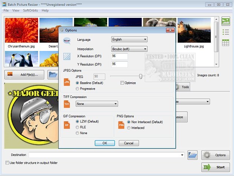Select the Lighthouse.jpg thumbnail
The height and width of the screenshot is (176, 234).
pos(194,30)
